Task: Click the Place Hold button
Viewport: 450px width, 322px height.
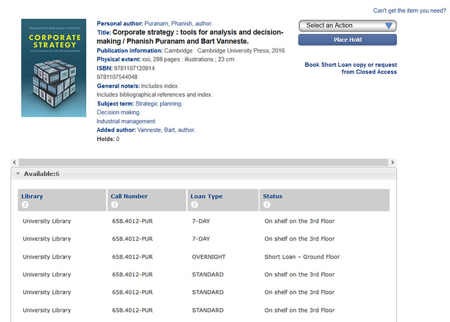Action: coord(348,40)
